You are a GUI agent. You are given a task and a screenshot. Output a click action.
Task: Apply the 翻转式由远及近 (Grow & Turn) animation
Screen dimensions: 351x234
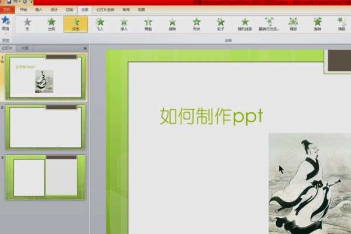[269, 24]
